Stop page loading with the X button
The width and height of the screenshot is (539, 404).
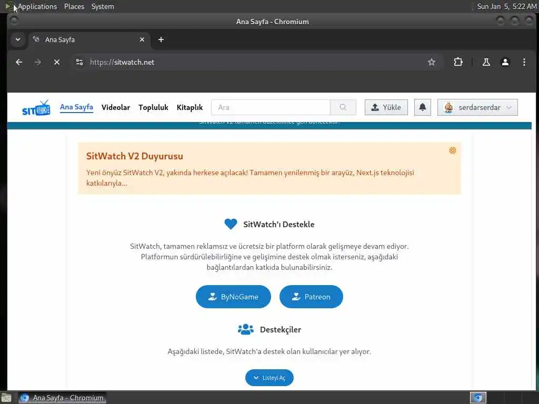(57, 62)
